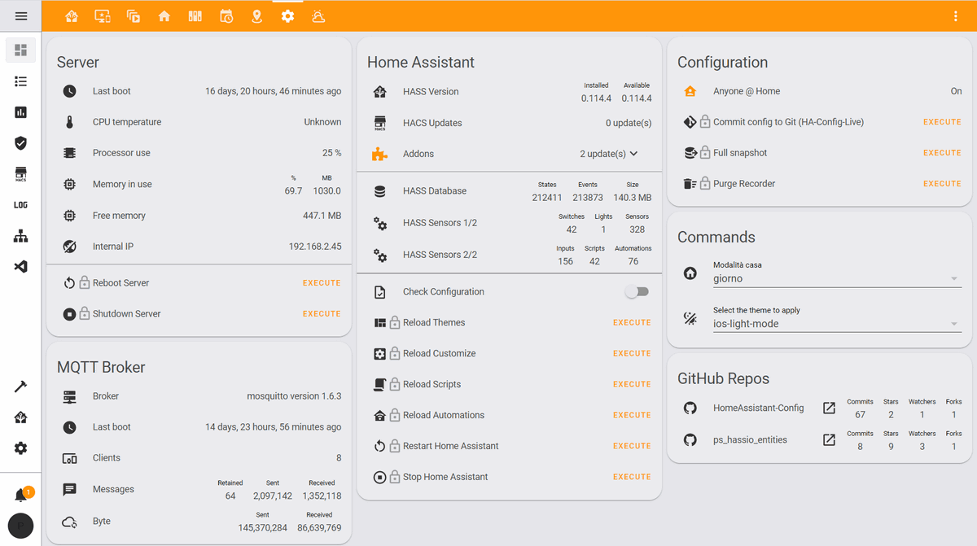Open the bar chart sidebar item
Screen dimensions: 977x546
click(21, 112)
